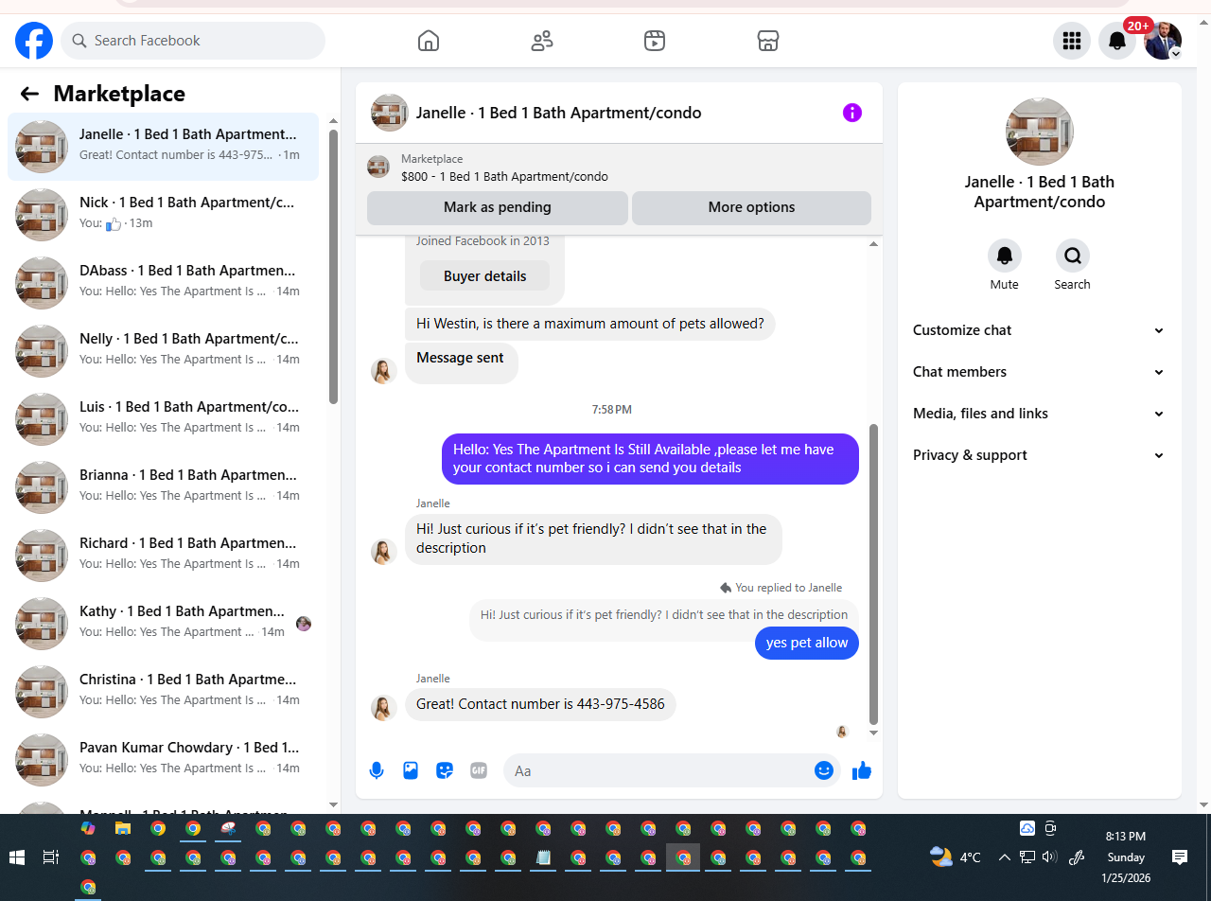Send a thumbs-up like

pyautogui.click(x=861, y=770)
